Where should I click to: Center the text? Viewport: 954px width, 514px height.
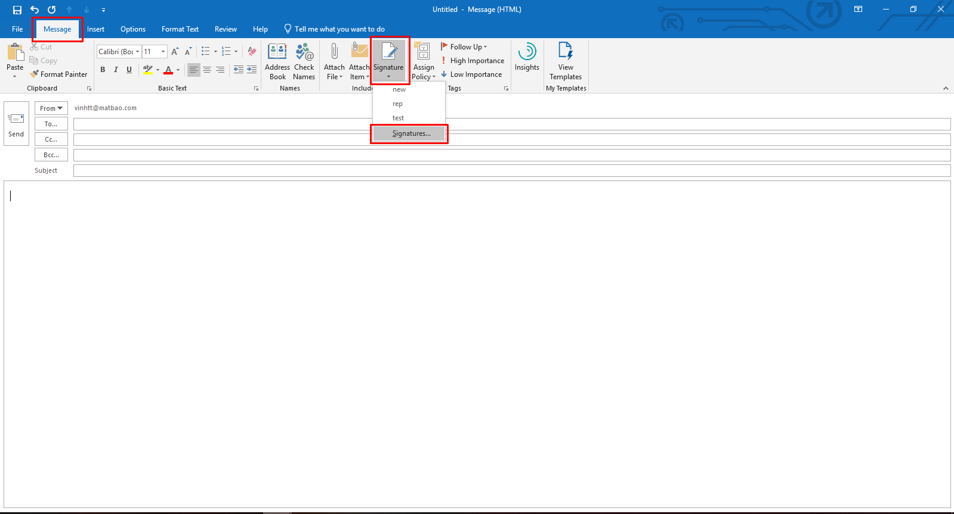pyautogui.click(x=207, y=70)
